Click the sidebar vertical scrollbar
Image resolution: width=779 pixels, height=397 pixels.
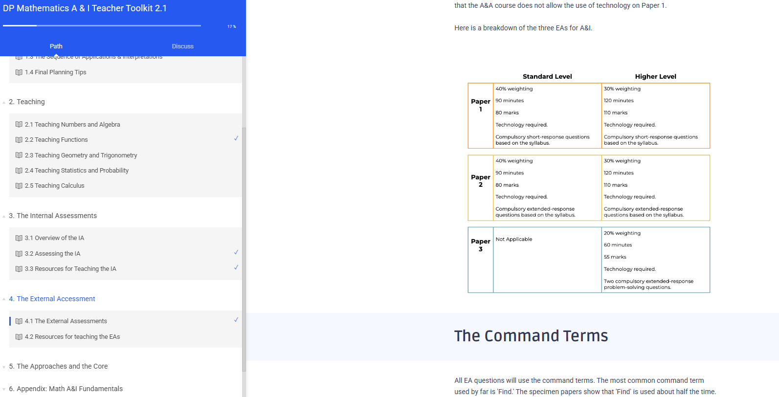click(244, 244)
